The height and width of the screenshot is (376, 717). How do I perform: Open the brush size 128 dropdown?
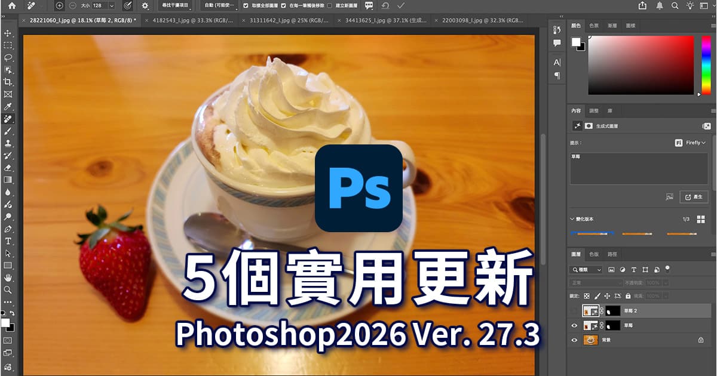[x=111, y=5]
